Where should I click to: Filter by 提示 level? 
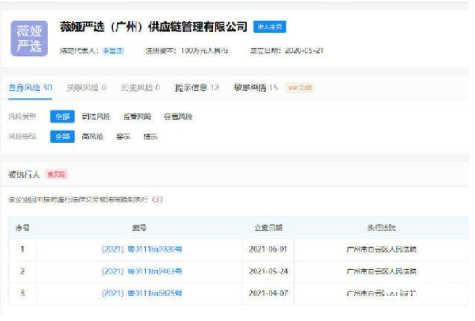pyautogui.click(x=150, y=136)
